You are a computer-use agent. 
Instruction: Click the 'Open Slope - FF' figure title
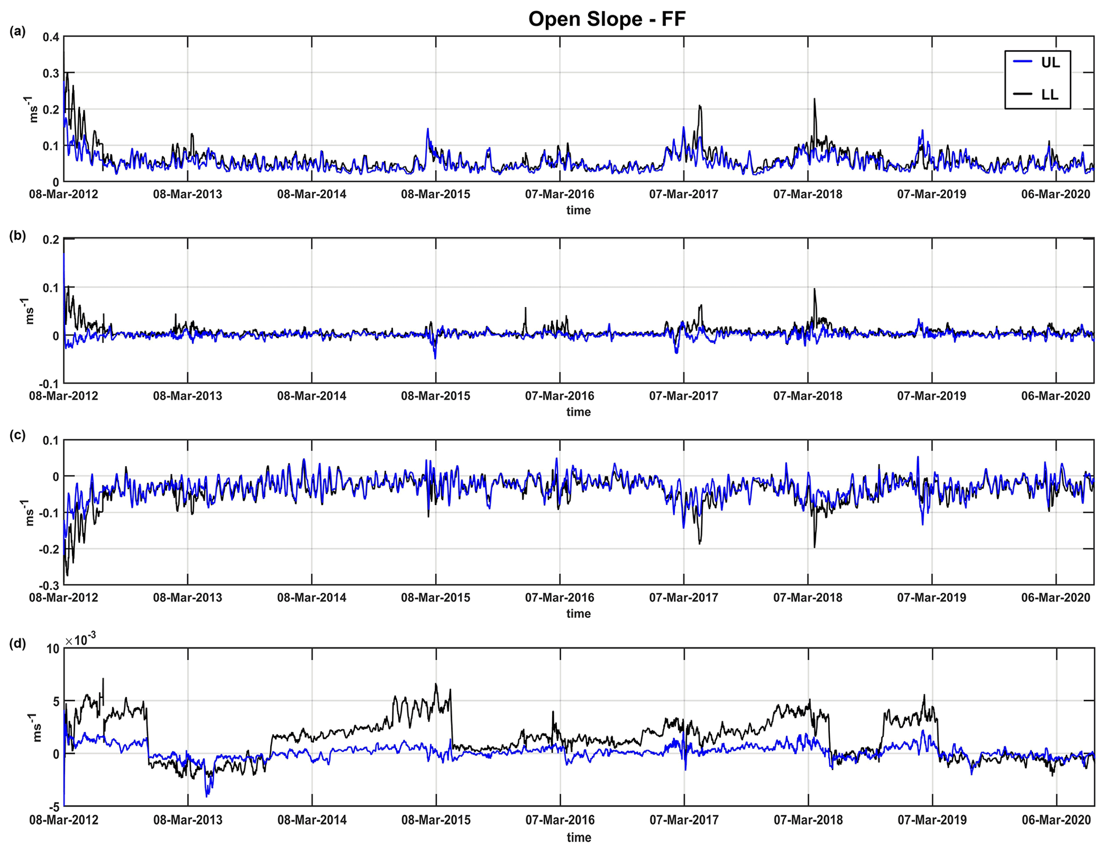[607, 19]
